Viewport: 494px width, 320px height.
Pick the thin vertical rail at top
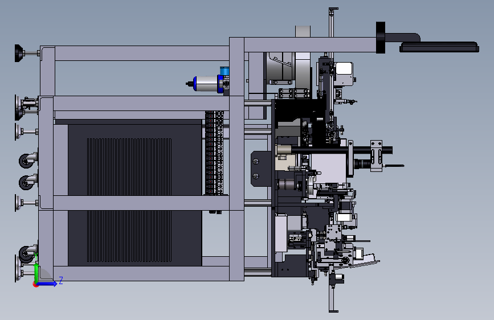pos(332,22)
